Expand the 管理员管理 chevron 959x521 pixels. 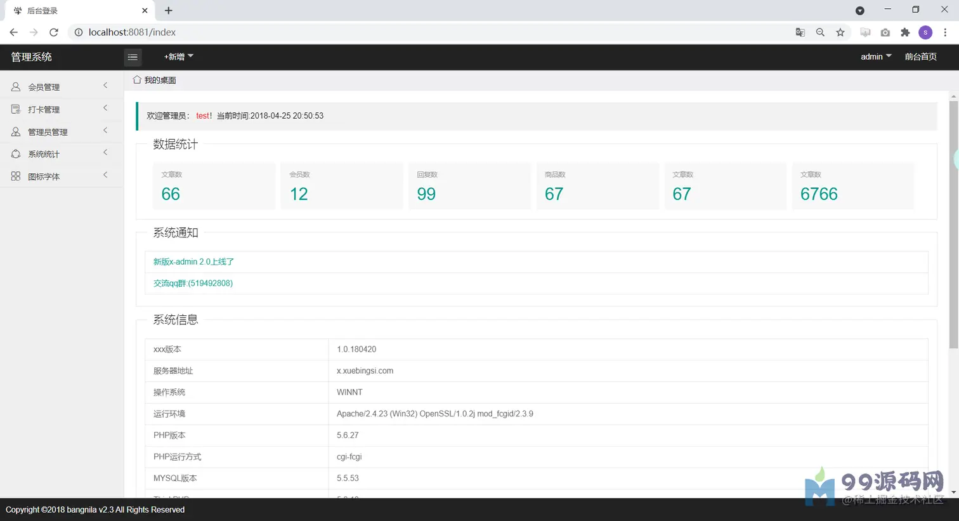coord(105,131)
